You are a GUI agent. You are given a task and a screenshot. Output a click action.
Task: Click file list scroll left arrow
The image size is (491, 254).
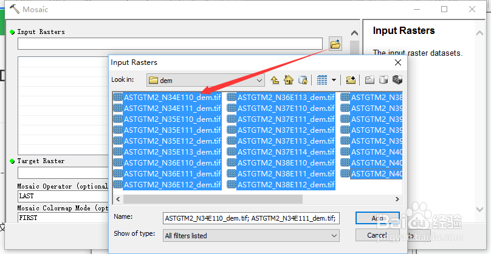tap(118, 199)
